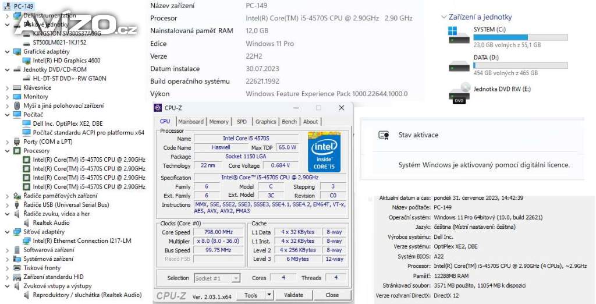The height and width of the screenshot is (304, 596).
Task: Click the ST500LM021-1KJ152 disk drive icon
Action: pos(26,43)
